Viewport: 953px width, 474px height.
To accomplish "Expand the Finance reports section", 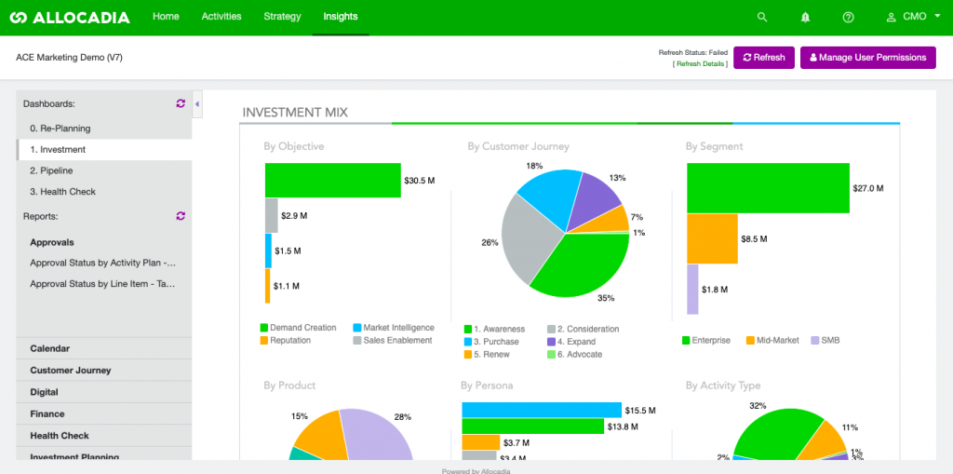I will (x=104, y=413).
